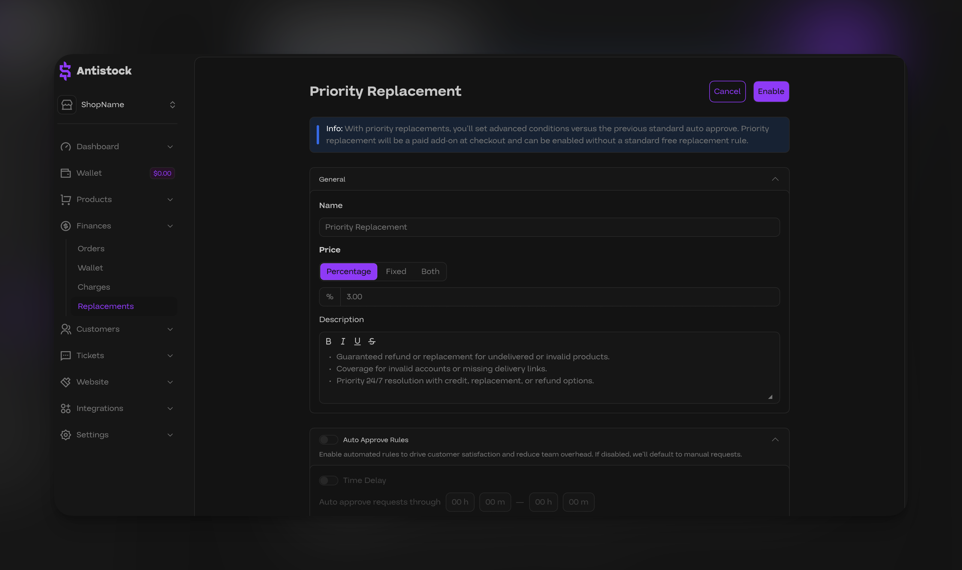Click the shop storefront icon beside ShopName
This screenshot has width=962, height=570.
pos(67,104)
